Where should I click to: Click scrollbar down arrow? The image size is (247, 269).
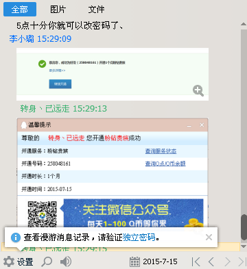click(x=244, y=246)
